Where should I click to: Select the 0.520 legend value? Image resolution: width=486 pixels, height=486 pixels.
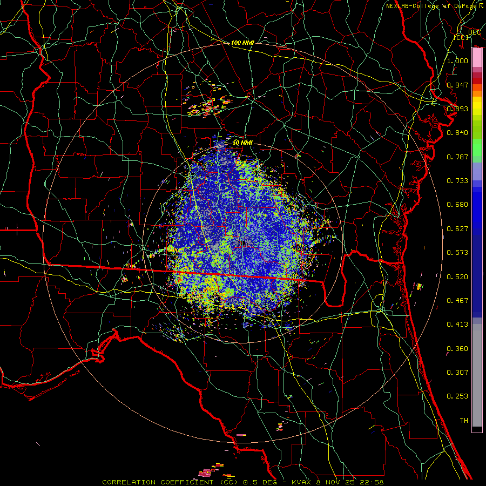coord(457,276)
